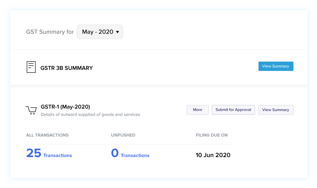Image resolution: width=317 pixels, height=188 pixels.
Task: Open the May - 2020 period dropdown
Action: [100, 32]
